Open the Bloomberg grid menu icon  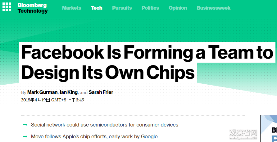tap(7, 7)
